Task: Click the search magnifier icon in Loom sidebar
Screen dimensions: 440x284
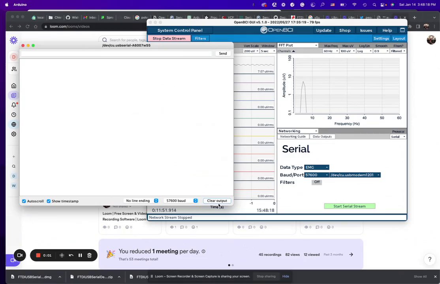Action: click(x=14, y=166)
